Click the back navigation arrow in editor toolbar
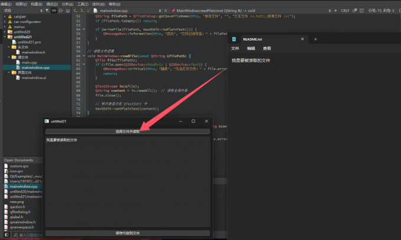Image resolution: width=401 pixels, height=240 pixels. tap(75, 11)
